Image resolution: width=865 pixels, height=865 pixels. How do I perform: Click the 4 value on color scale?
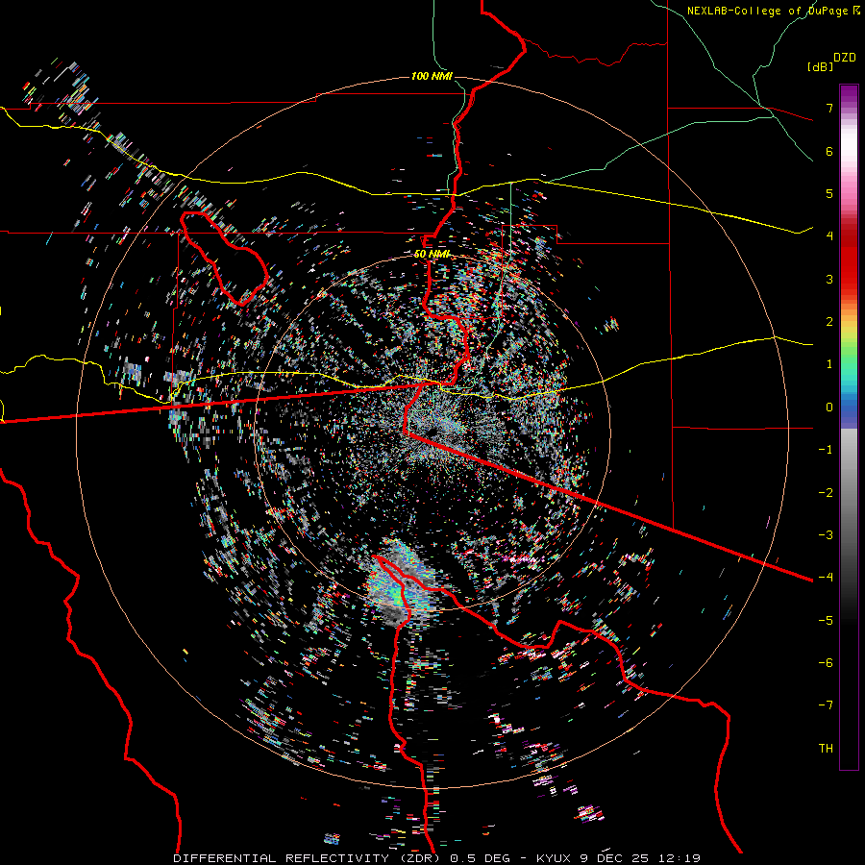829,236
